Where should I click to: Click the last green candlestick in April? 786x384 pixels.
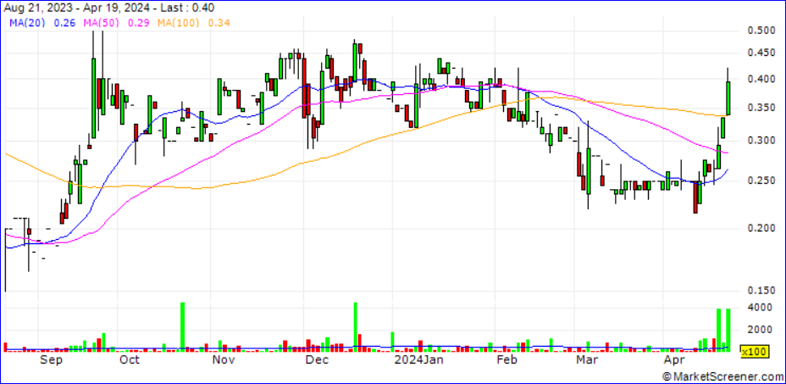[728, 97]
